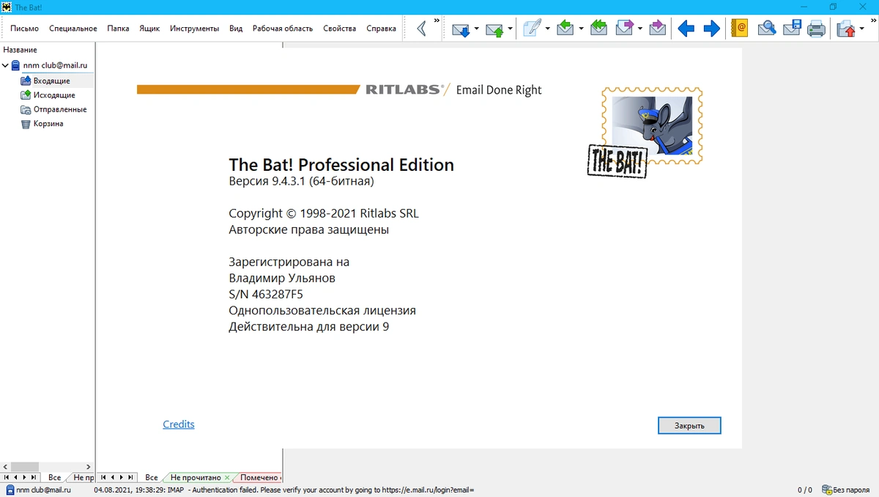Send queued mail via envelope up-arrow icon

click(x=495, y=29)
